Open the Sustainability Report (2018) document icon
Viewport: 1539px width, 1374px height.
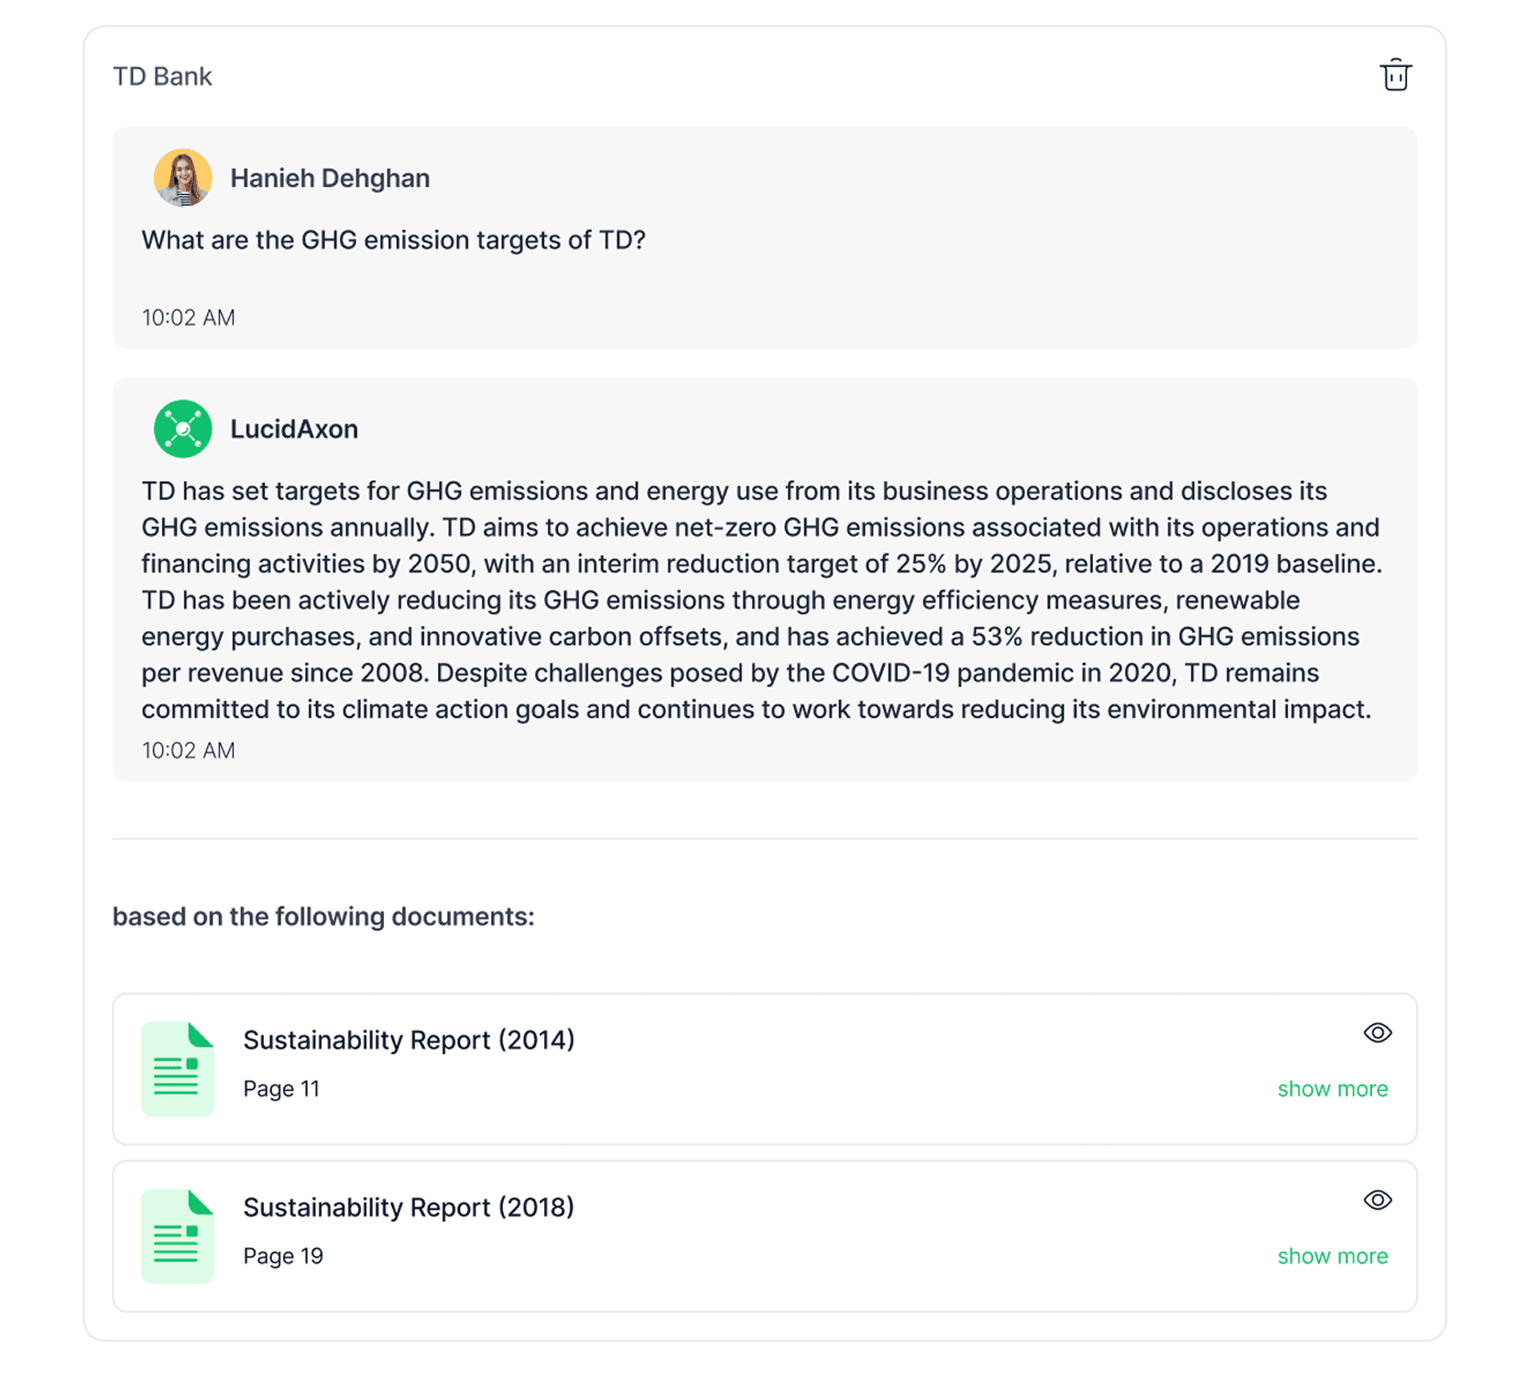[177, 1237]
